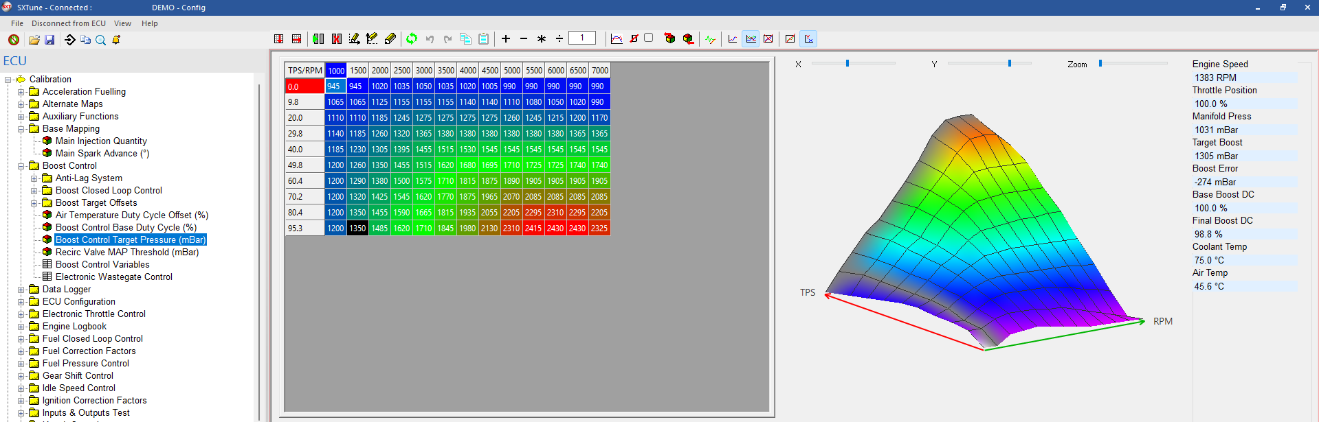The height and width of the screenshot is (422, 1319).
Task: Click the multiplier value input field
Action: coord(582,38)
